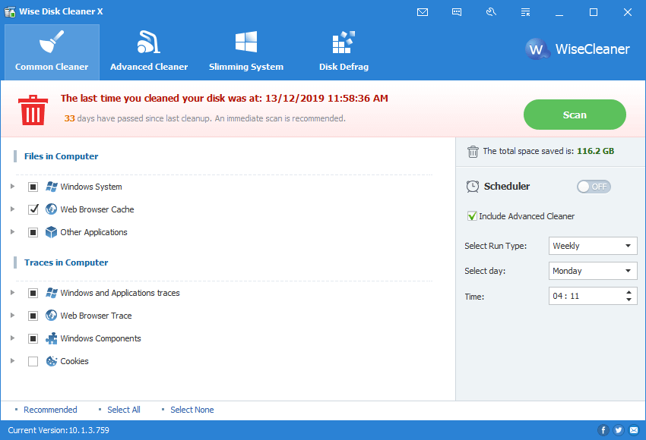Click the WiseCleaner logo
The image size is (646, 440).
click(578, 49)
